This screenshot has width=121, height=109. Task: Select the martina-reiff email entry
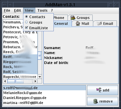coord(44,103)
